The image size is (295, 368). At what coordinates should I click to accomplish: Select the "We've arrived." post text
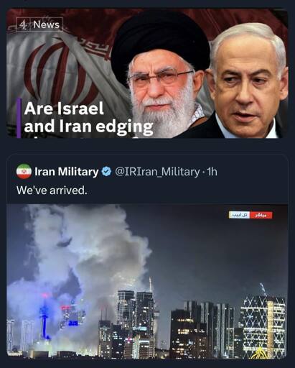click(x=51, y=190)
